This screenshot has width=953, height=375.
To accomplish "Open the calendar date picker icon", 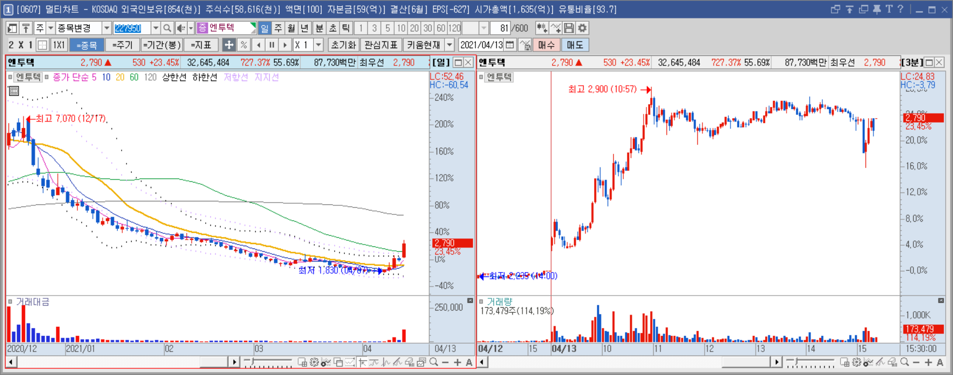I will (x=510, y=45).
